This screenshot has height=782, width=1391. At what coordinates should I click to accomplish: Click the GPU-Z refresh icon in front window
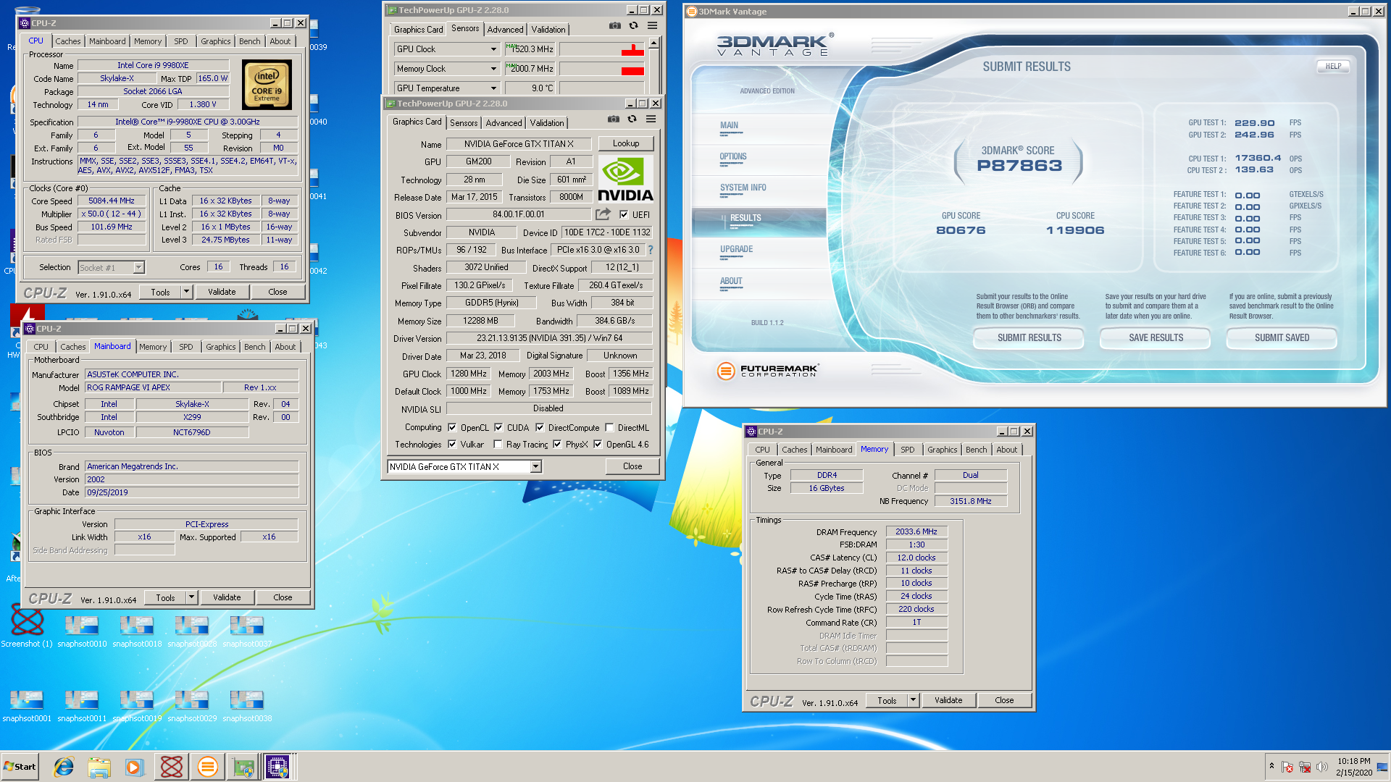tap(632, 119)
